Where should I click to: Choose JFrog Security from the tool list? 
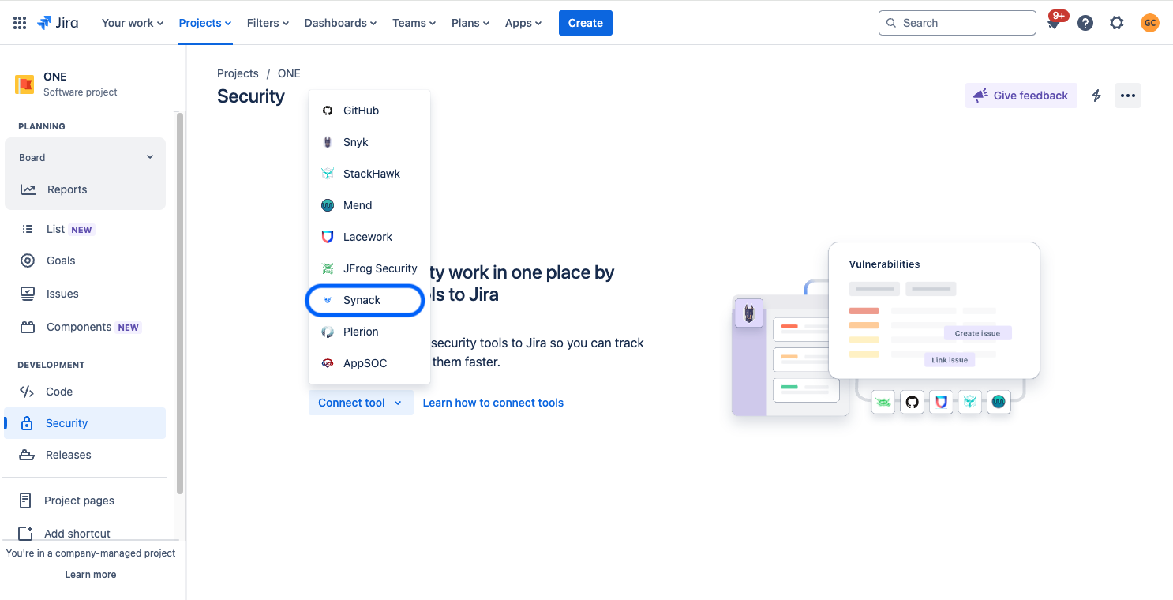(380, 268)
